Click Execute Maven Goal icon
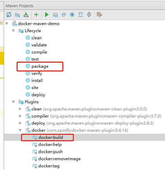This screenshot has width=165, height=170. pos(55,15)
